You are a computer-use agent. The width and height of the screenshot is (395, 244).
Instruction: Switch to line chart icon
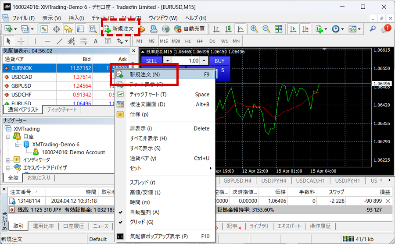(x=241, y=29)
